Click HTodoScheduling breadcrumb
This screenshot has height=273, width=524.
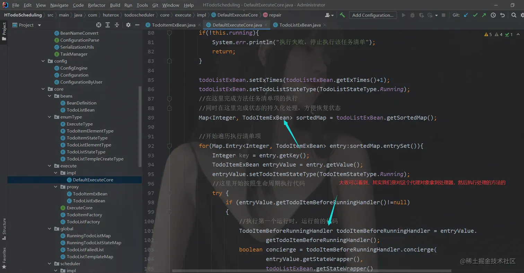tap(23, 15)
